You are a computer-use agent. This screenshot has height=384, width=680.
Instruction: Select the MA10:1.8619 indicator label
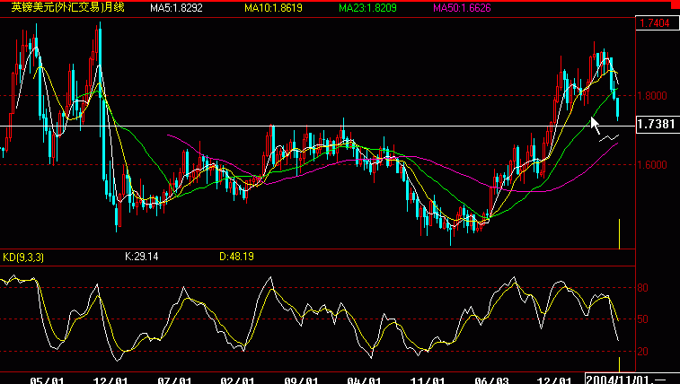273,8
